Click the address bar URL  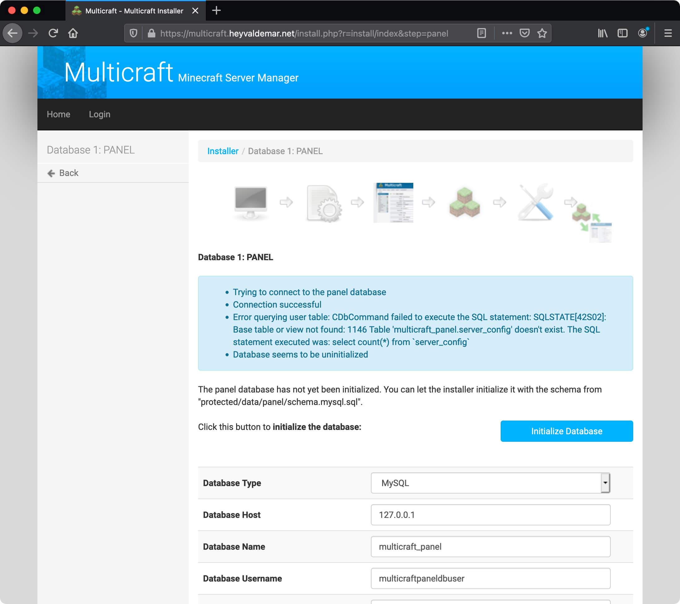[x=304, y=33]
